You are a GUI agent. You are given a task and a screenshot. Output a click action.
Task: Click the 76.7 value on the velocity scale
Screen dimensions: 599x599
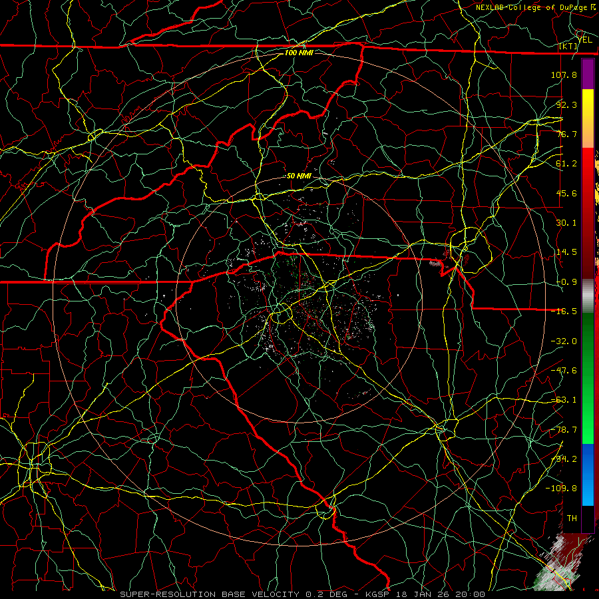(x=566, y=134)
